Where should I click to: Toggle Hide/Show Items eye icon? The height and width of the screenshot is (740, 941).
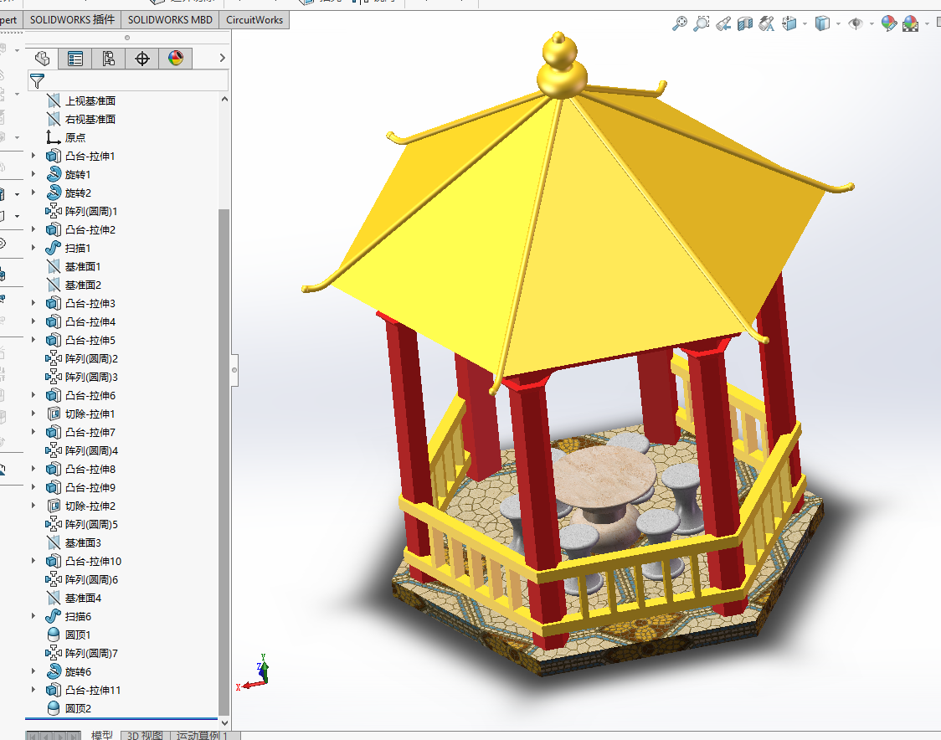click(855, 23)
